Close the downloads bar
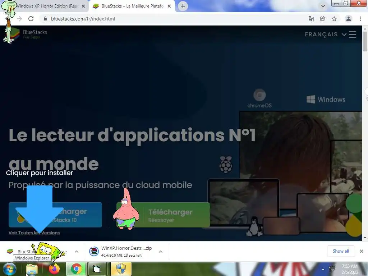 362,251
